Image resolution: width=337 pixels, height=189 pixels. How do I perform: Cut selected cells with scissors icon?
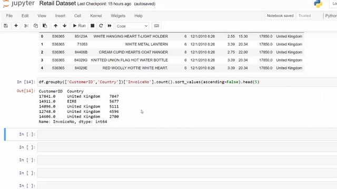tap(26, 26)
